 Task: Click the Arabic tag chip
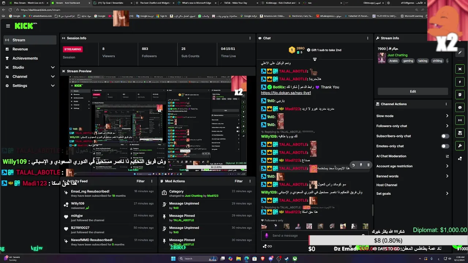pos(393,61)
